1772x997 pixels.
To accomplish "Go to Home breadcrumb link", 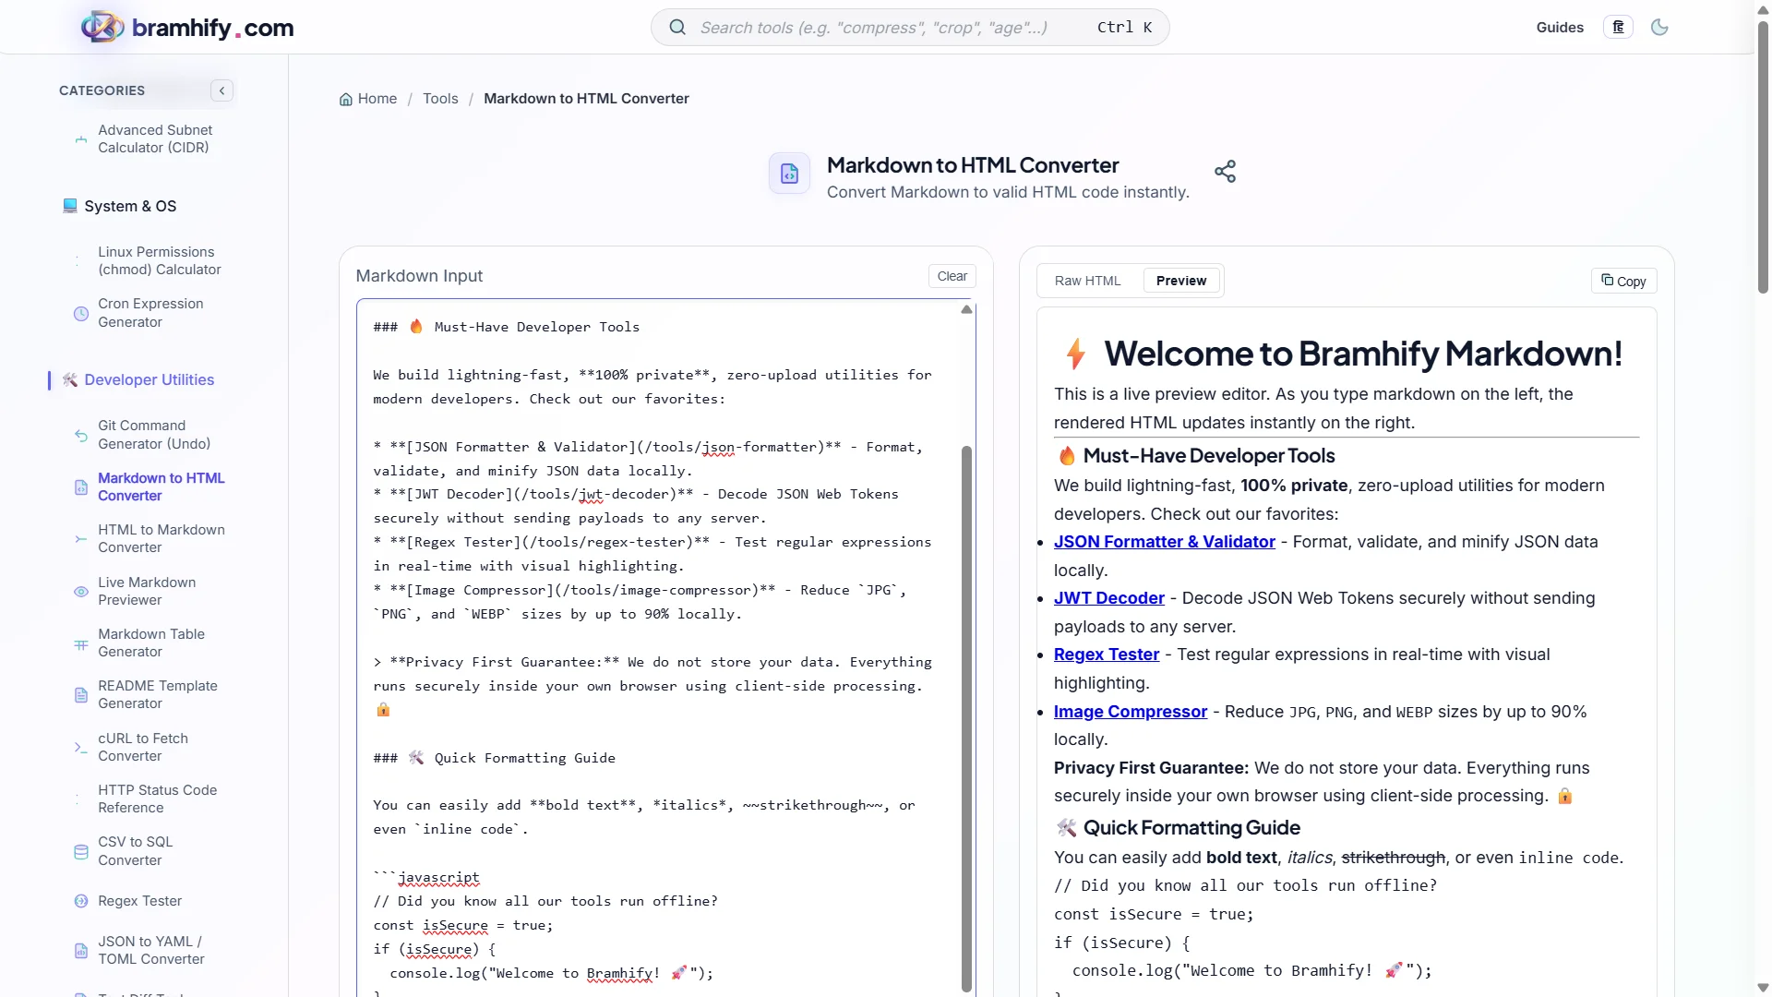I will (377, 99).
